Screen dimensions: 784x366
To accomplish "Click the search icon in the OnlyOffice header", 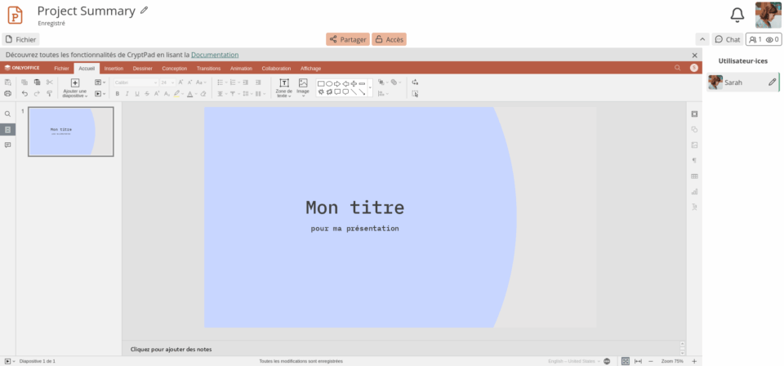I will pyautogui.click(x=678, y=68).
